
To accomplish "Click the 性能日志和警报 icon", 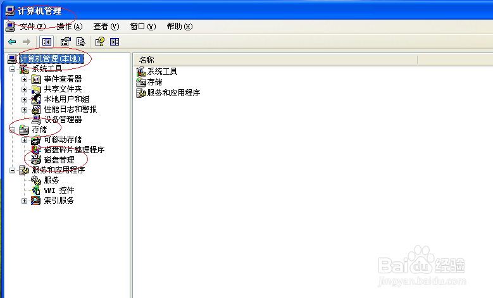I will point(36,109).
